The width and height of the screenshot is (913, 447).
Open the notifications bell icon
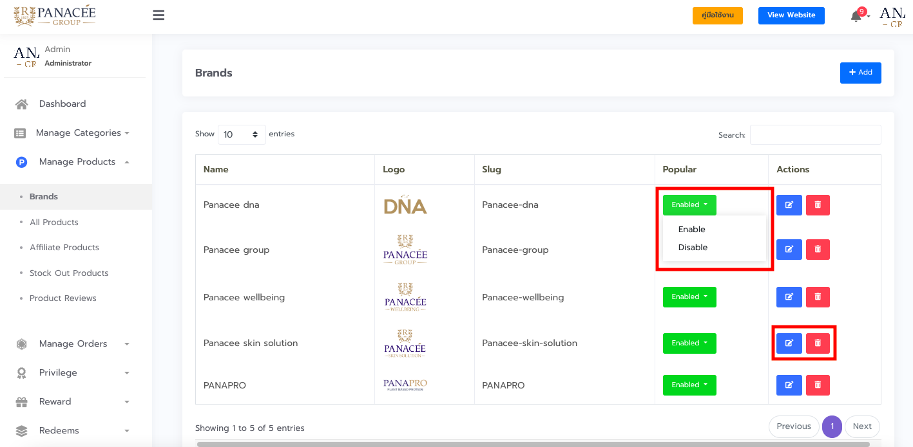[856, 16]
